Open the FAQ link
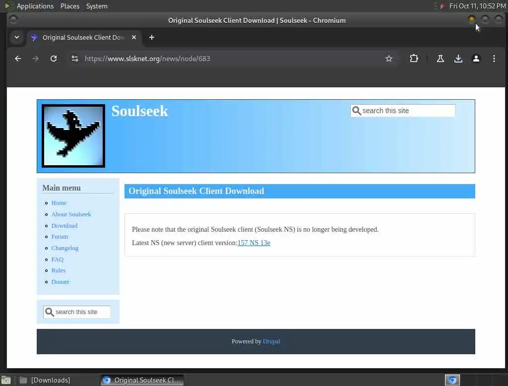Image resolution: width=508 pixels, height=386 pixels. (x=58, y=259)
